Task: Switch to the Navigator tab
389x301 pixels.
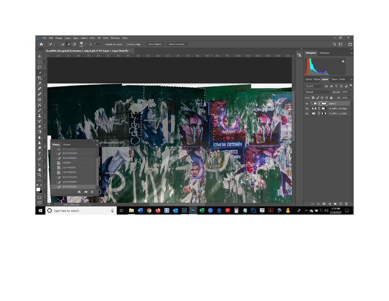Action: pyautogui.click(x=324, y=53)
